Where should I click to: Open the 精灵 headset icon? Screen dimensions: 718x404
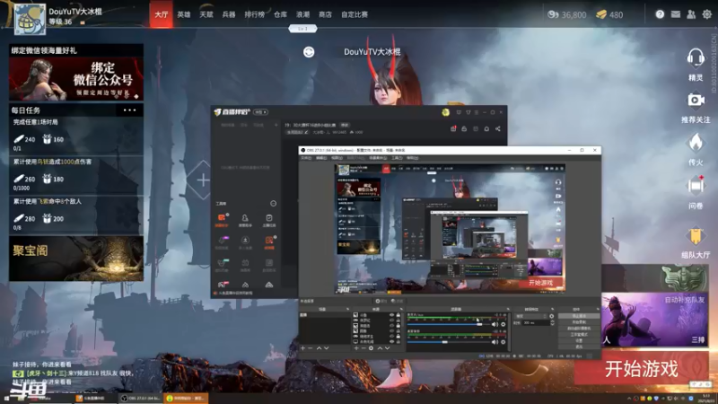tap(696, 58)
